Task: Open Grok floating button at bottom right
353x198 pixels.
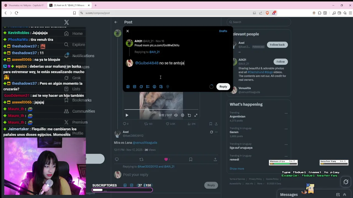Action: pyautogui.click(x=346, y=182)
